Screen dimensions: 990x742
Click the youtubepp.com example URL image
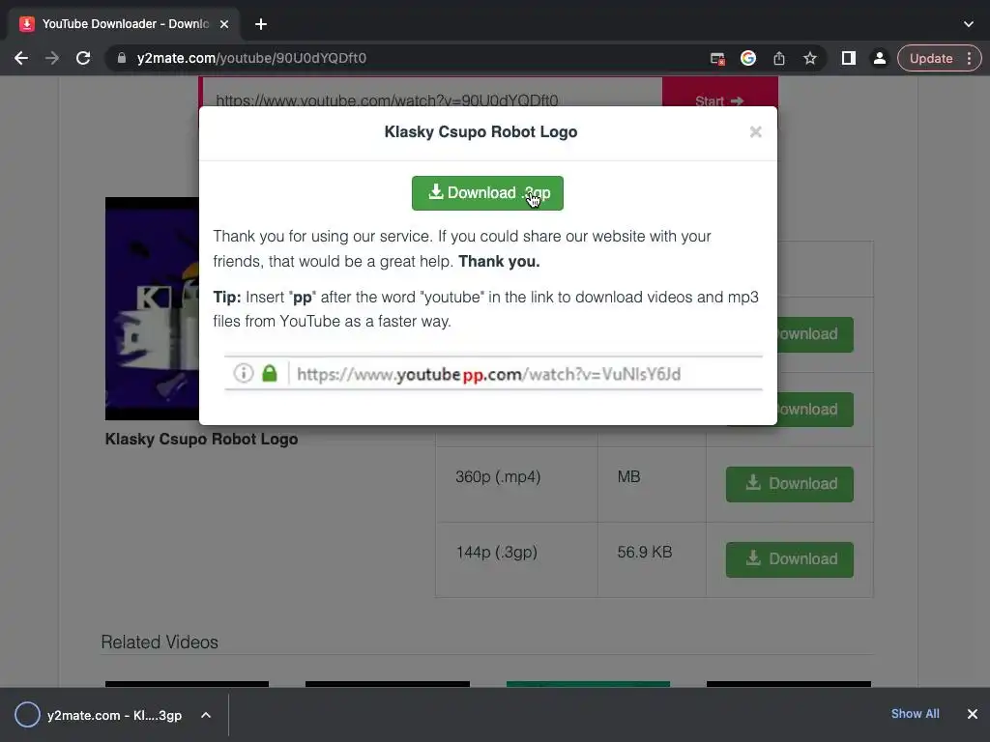[493, 374]
